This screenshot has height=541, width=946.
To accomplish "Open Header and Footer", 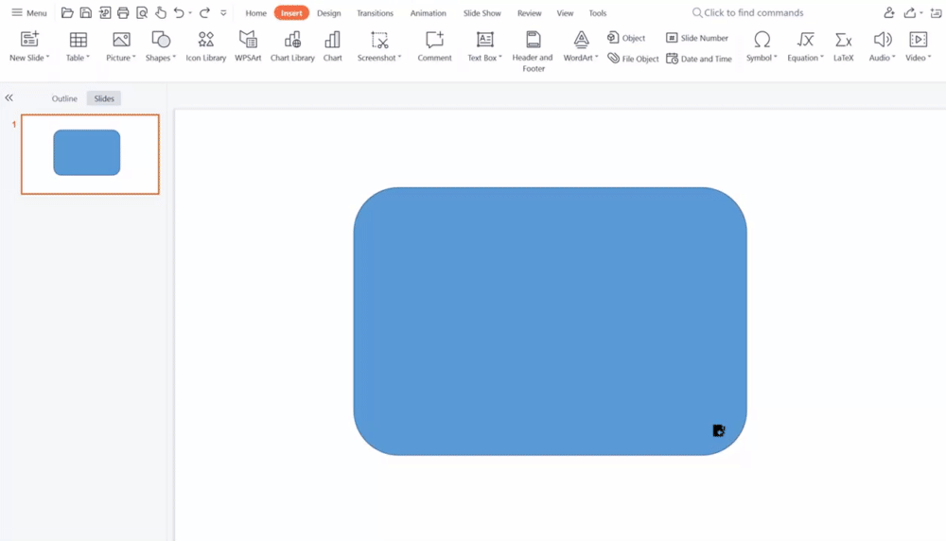I will coord(533,51).
